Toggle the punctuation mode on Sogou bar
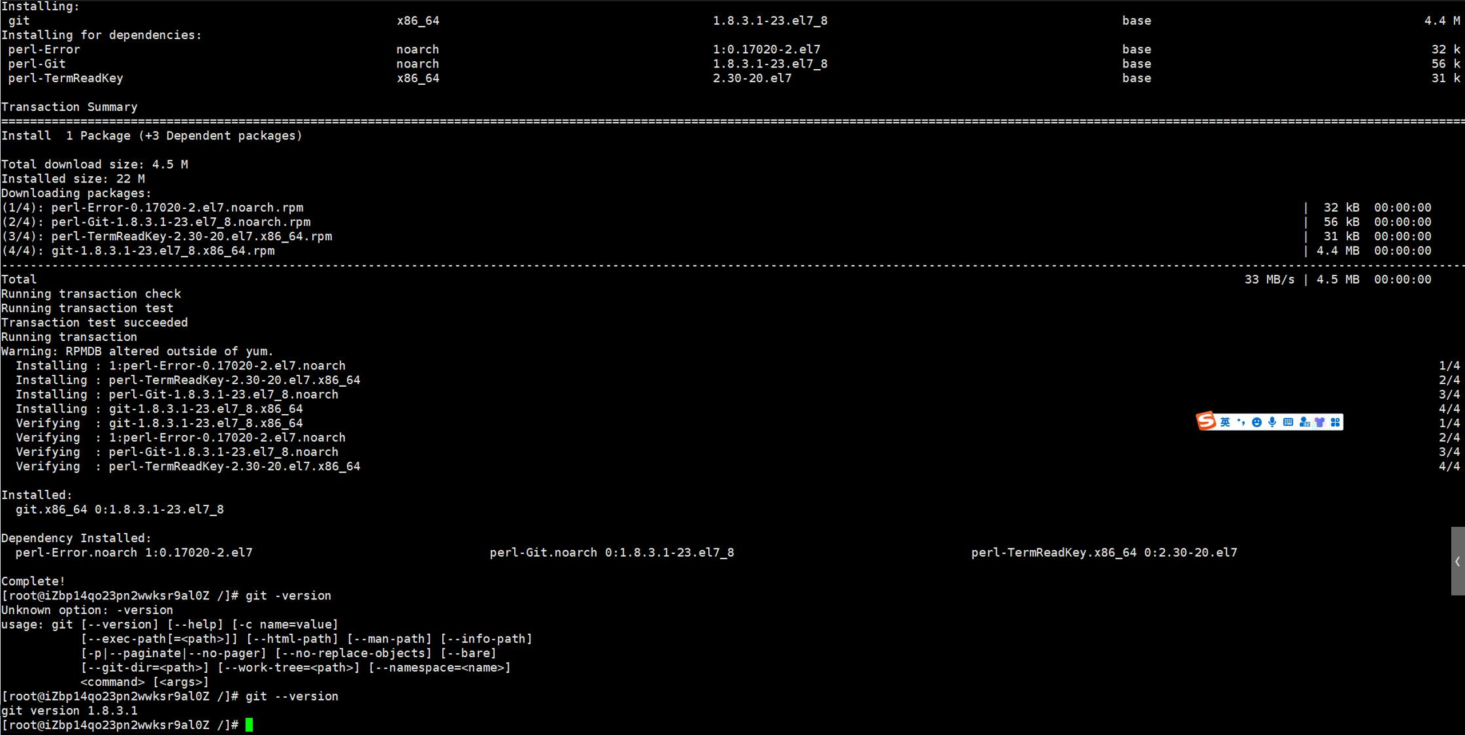The width and height of the screenshot is (1465, 735). pyautogui.click(x=1240, y=422)
